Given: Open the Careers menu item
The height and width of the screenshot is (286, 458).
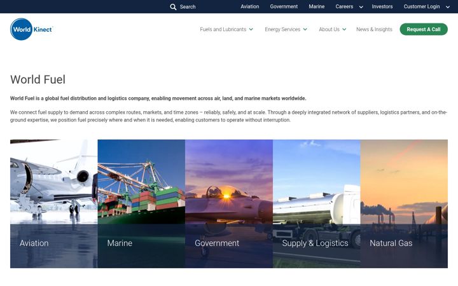Looking at the screenshot, I should coord(344,6).
